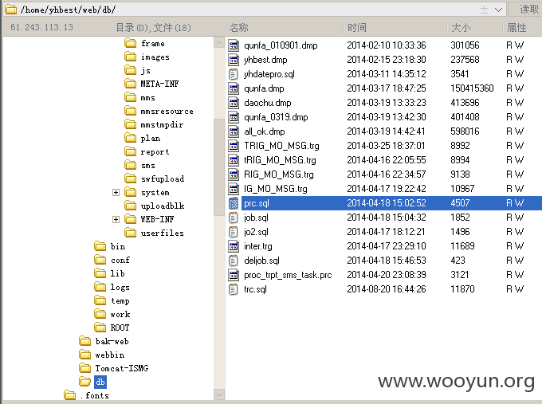Click the trc.sql document icon
Viewport: 542px width, 404px height.
(x=234, y=289)
